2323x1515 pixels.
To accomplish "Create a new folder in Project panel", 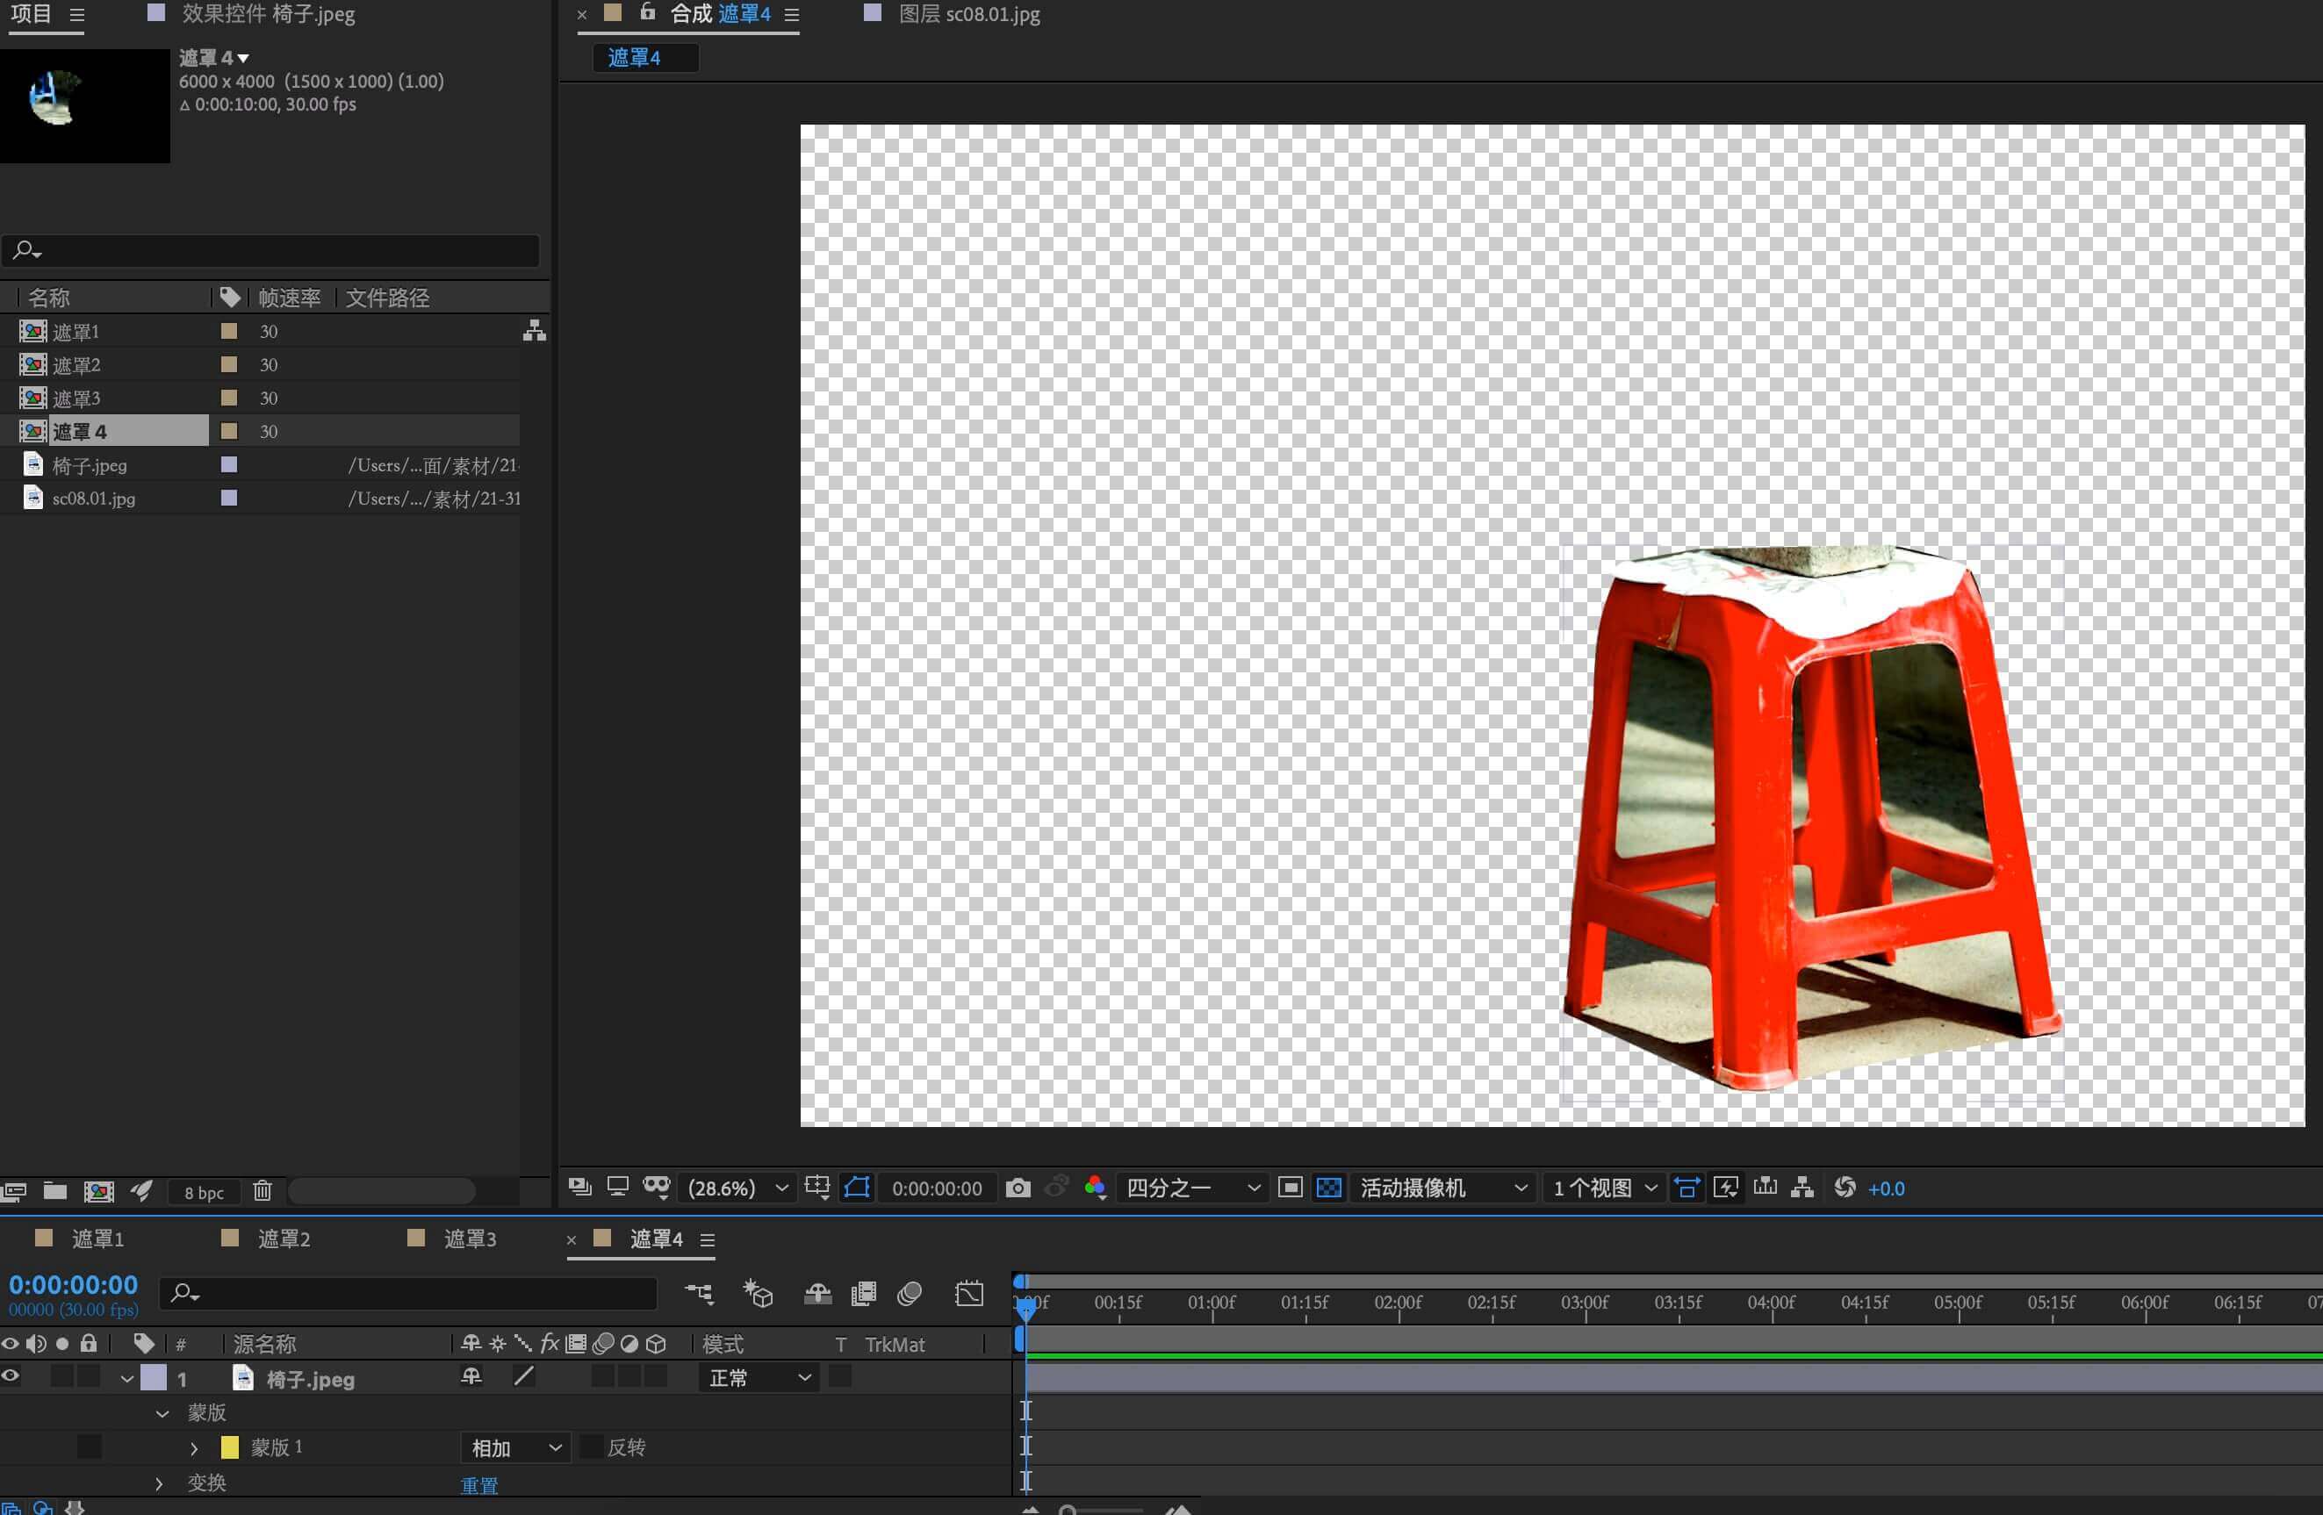I will point(55,1191).
